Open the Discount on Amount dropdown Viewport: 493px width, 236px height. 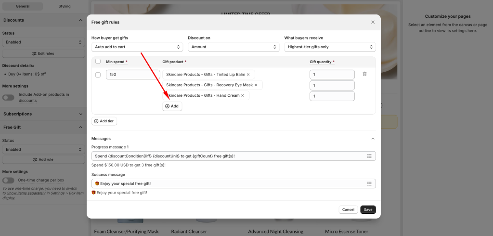pos(234,47)
